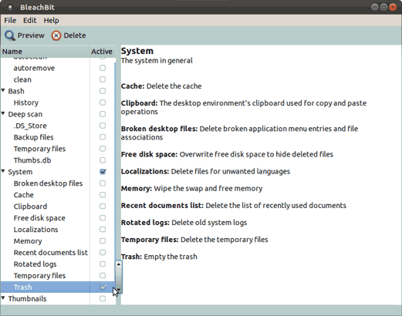This screenshot has width=402, height=316.
Task: Open the Edit menu
Action: tap(30, 20)
